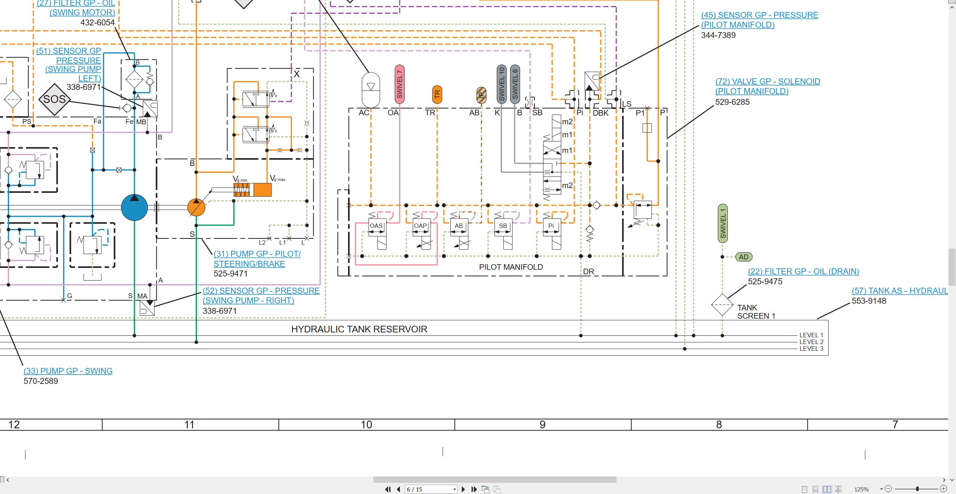Open the (22) Filter GP - Oil (Drain) link
The image size is (956, 494).
tap(803, 271)
